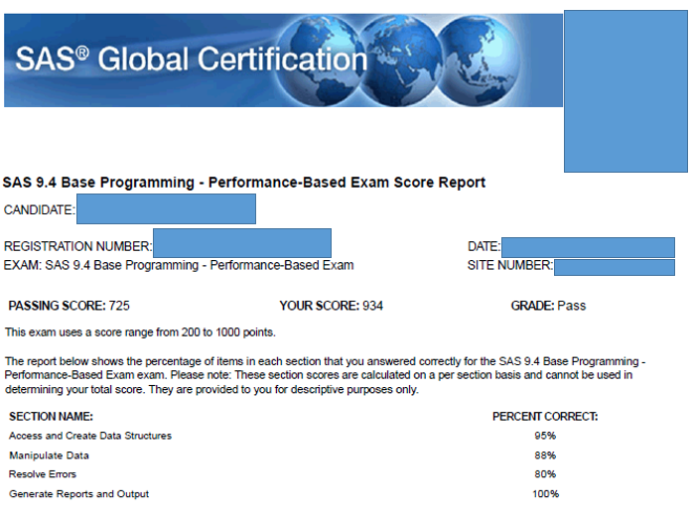Viewport: 693px width, 523px height.
Task: Click the 88% percent correct value
Action: click(545, 456)
